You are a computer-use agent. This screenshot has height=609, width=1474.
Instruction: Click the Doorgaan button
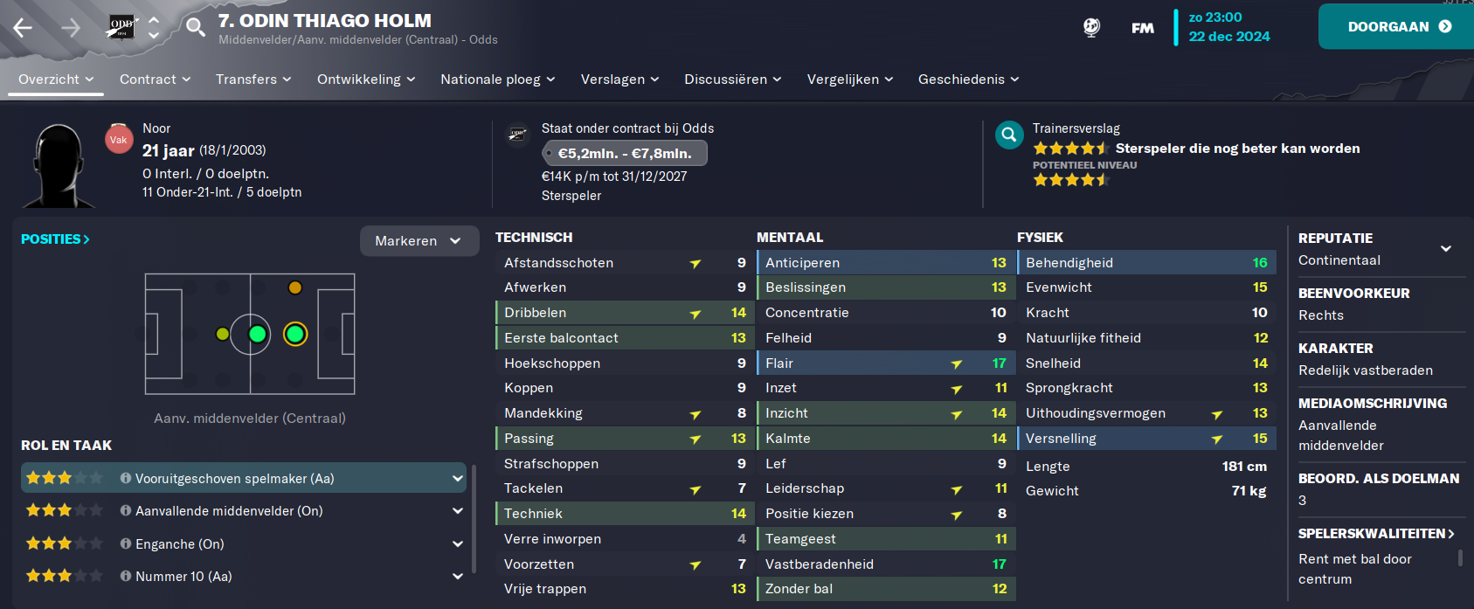tap(1396, 26)
